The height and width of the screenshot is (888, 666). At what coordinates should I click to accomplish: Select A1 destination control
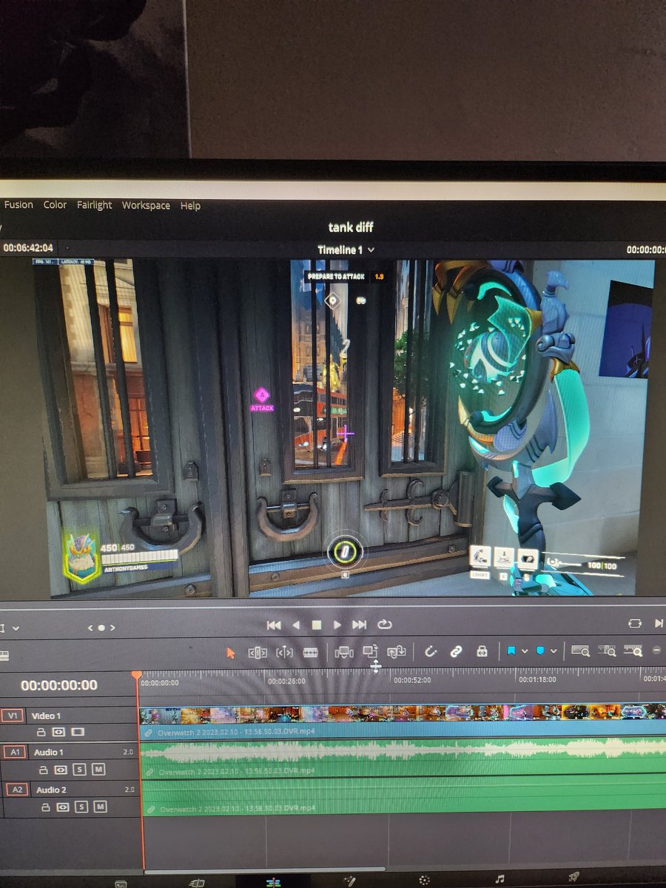(x=15, y=753)
